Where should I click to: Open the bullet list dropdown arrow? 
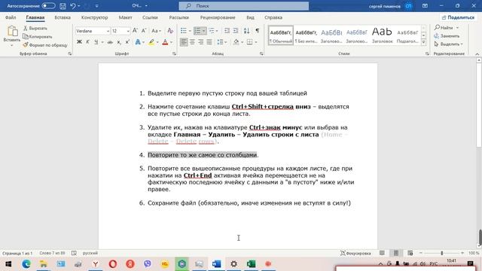tap(190, 31)
